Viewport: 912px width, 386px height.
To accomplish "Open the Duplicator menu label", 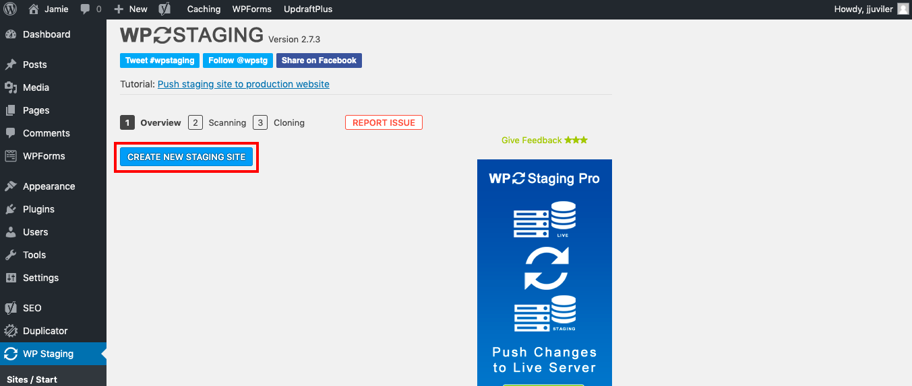I will (x=45, y=331).
